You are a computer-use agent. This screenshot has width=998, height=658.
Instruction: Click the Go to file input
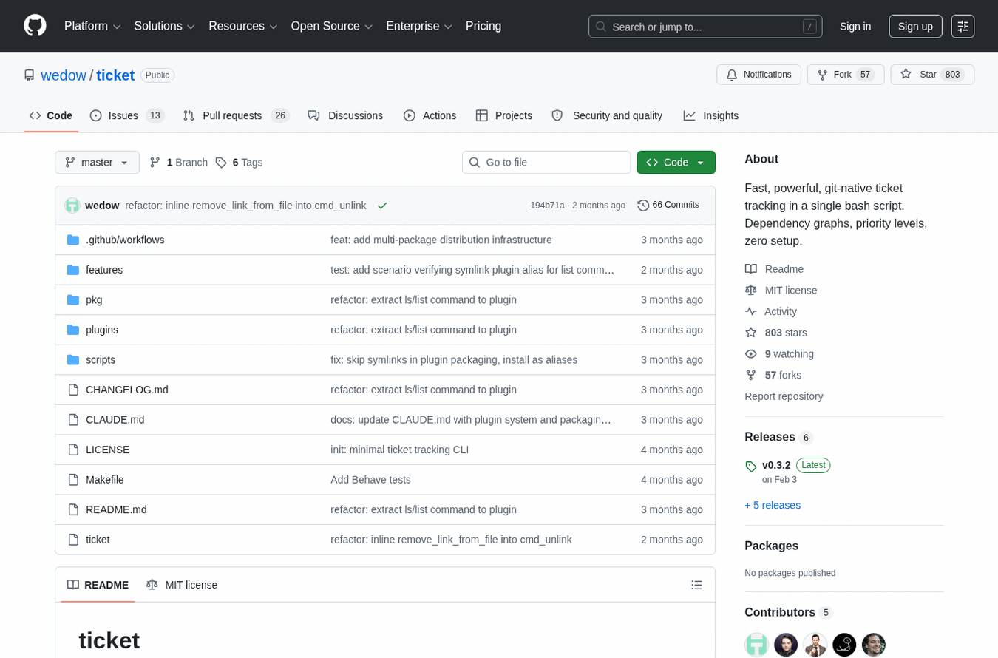point(546,163)
